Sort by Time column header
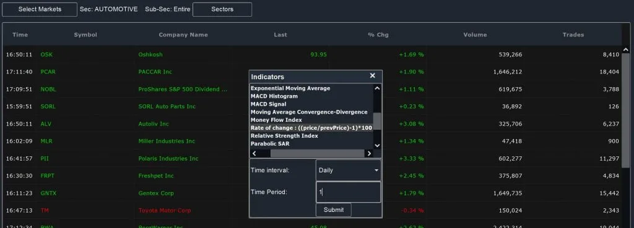The height and width of the screenshot is (228, 634). tap(20, 35)
